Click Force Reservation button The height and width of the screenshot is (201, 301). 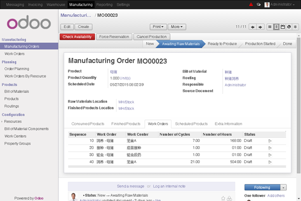pyautogui.click(x=114, y=37)
